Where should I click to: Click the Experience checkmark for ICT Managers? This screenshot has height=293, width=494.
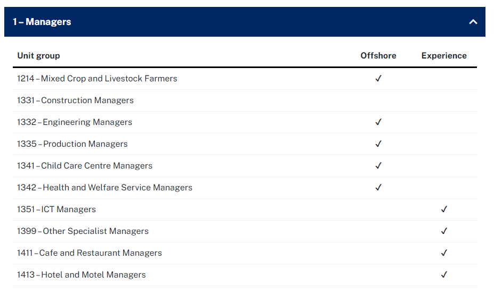(x=444, y=210)
